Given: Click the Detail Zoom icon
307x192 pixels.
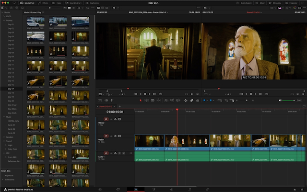Looking at the screenshot, I should pos(226,100).
